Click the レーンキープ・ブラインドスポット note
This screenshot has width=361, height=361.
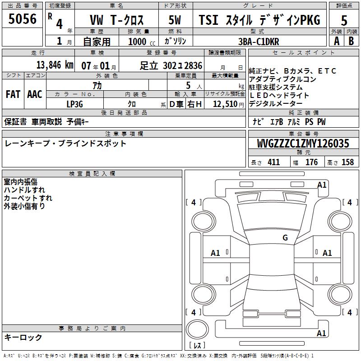65,143
